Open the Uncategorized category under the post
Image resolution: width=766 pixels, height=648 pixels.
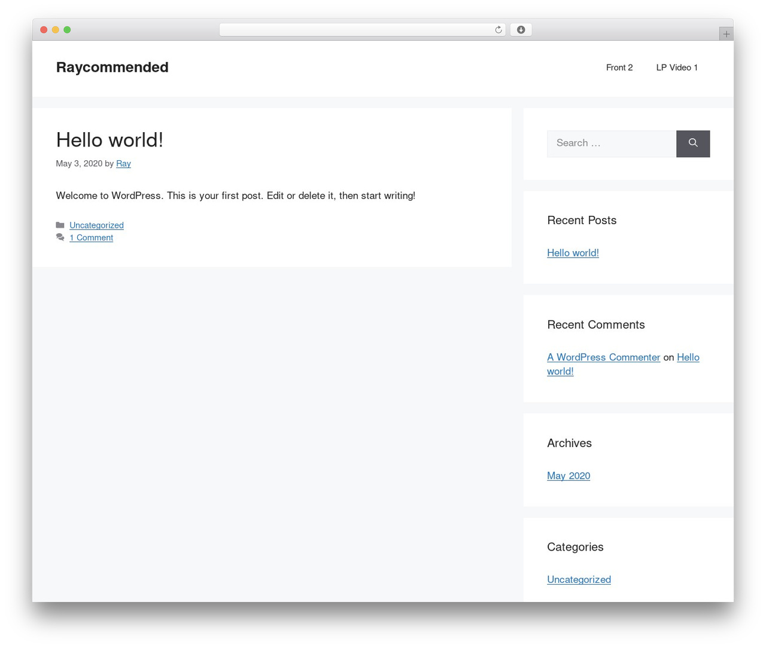[x=96, y=225]
